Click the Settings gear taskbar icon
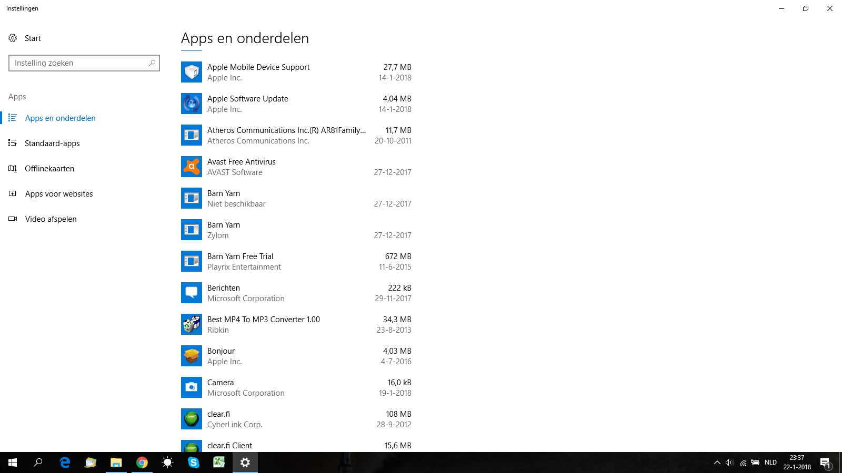Image resolution: width=842 pixels, height=473 pixels. click(245, 462)
